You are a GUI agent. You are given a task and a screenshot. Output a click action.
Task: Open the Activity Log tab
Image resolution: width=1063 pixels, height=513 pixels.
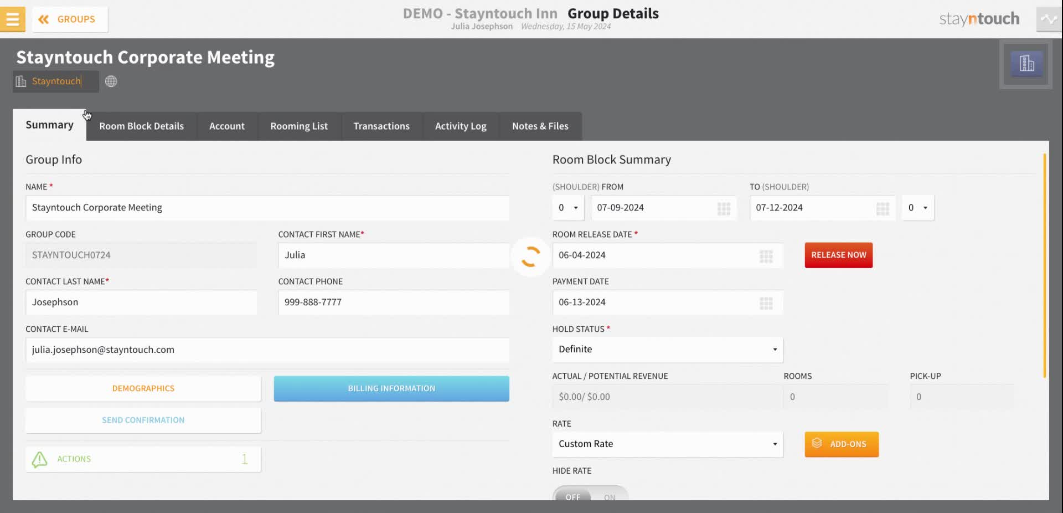(x=461, y=126)
